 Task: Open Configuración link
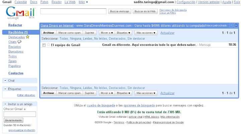pos(186,2)
